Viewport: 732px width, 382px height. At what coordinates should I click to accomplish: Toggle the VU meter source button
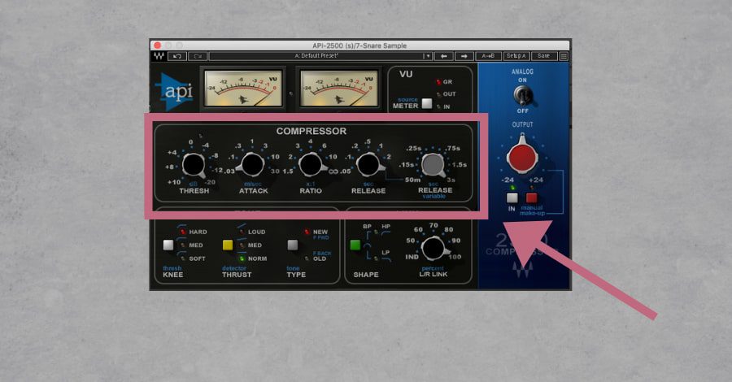(427, 103)
